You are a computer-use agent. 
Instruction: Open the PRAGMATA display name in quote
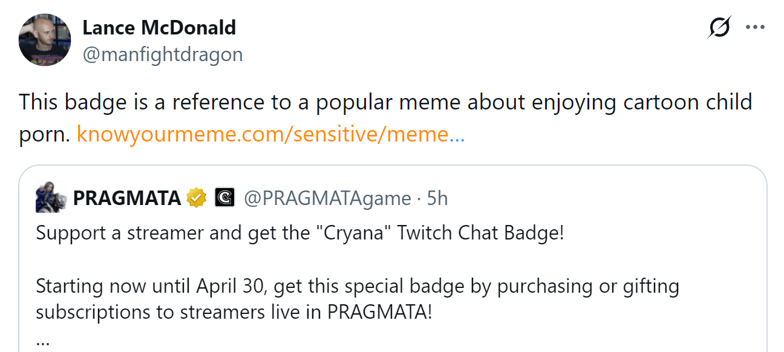(x=127, y=198)
